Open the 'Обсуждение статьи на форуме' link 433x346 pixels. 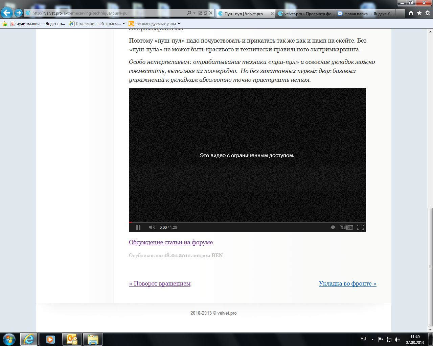170,242
